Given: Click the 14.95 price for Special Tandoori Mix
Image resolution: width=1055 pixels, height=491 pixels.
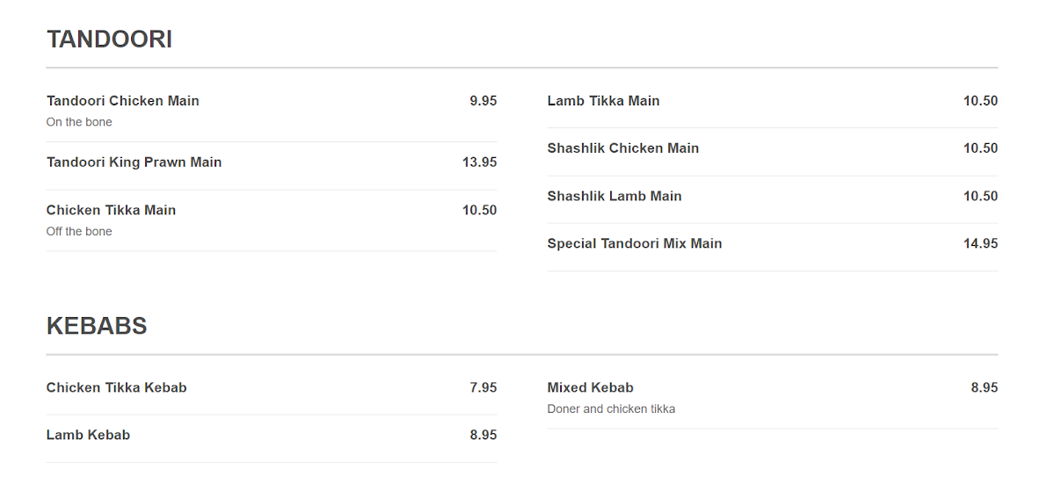Looking at the screenshot, I should pos(980,243).
